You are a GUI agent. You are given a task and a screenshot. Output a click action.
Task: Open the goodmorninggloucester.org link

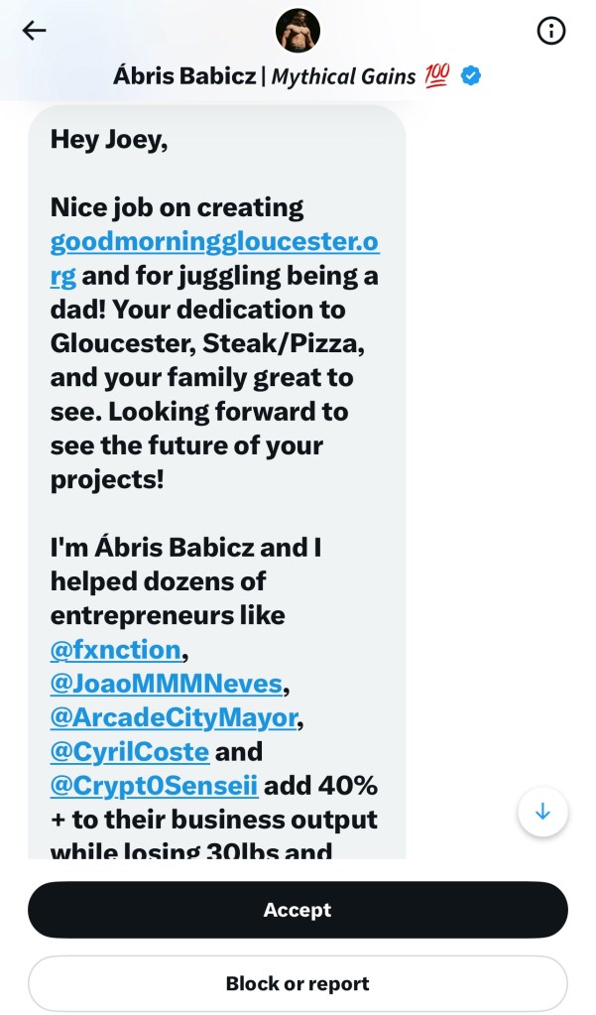click(214, 241)
